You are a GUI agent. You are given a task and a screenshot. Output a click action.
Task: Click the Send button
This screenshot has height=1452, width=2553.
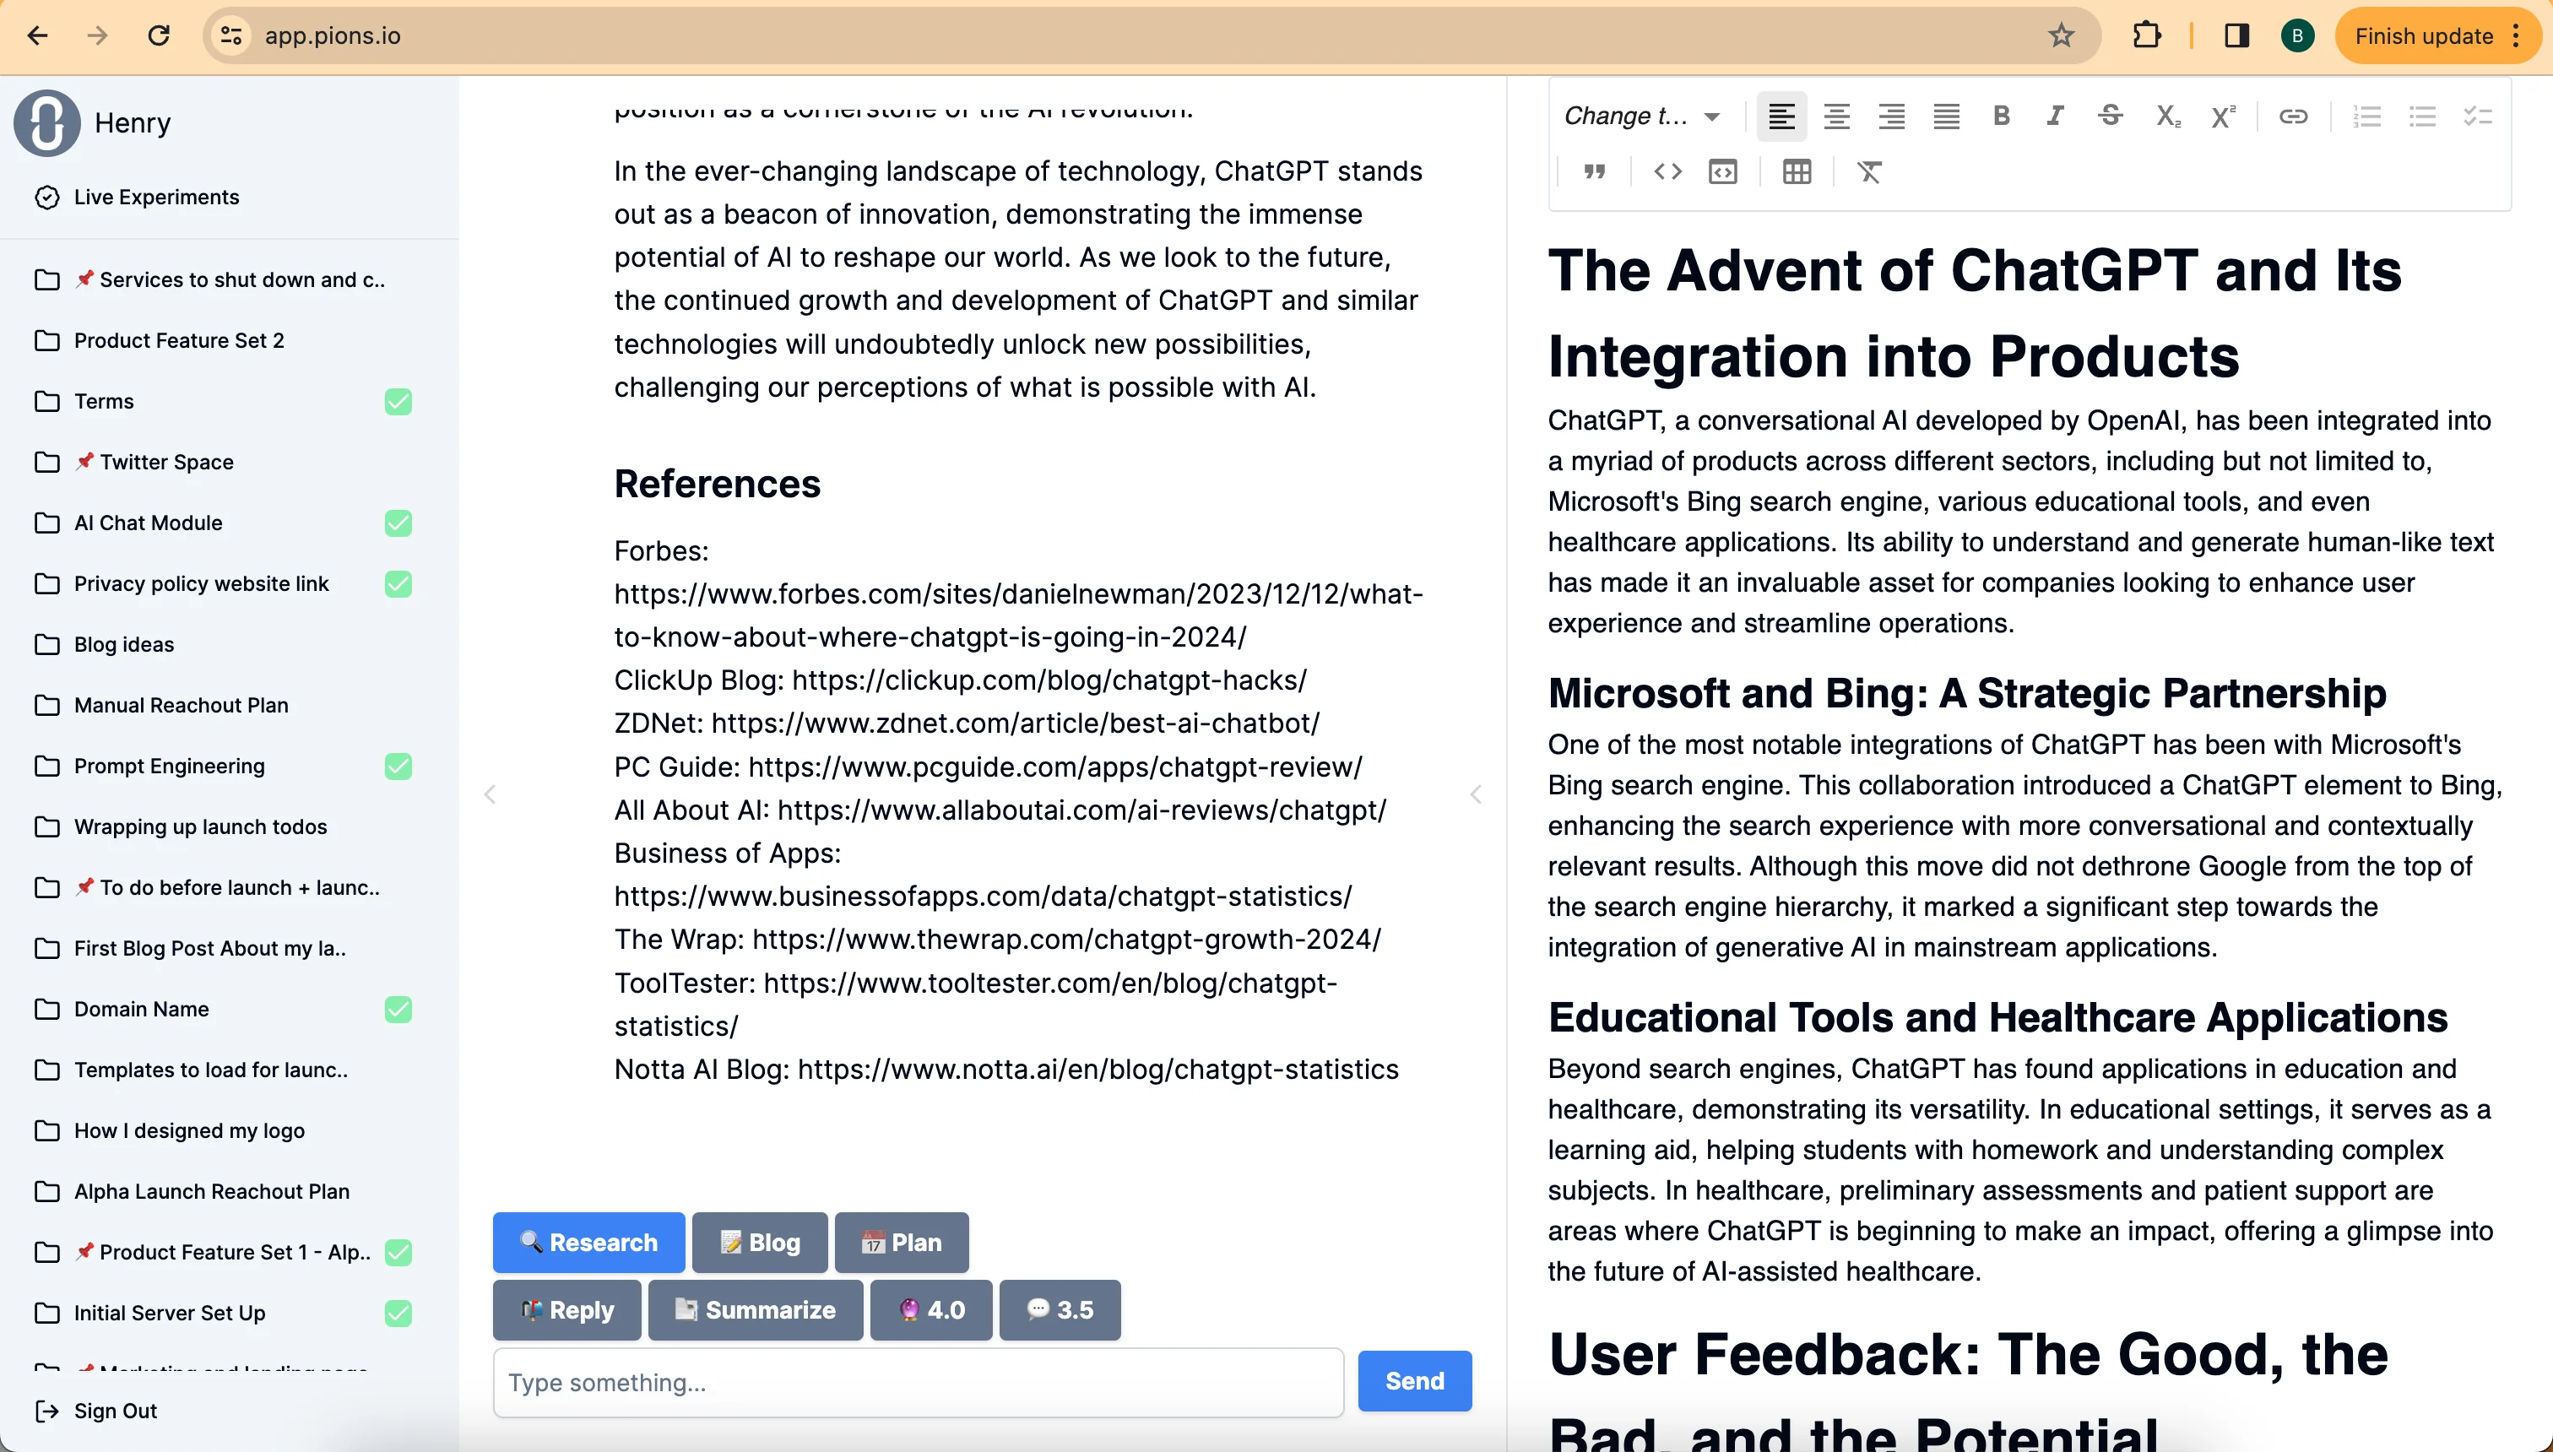(x=1414, y=1381)
